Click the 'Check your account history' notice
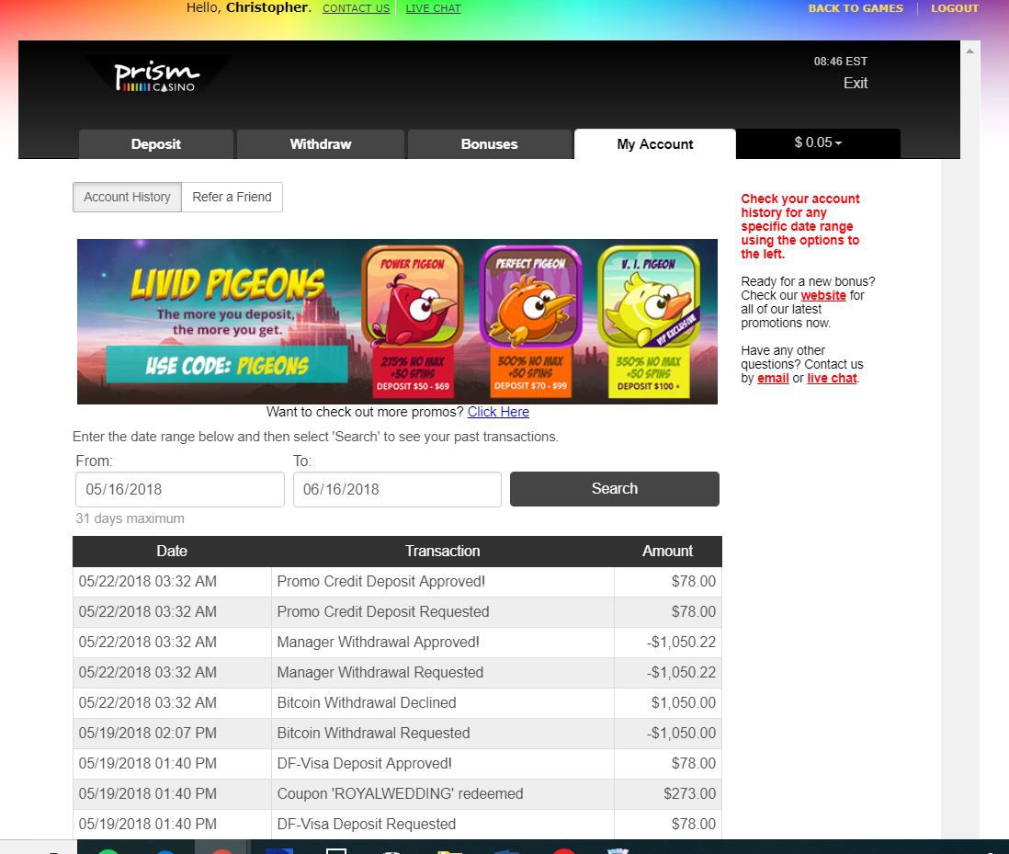Screen dimensions: 1009x854 coord(799,226)
